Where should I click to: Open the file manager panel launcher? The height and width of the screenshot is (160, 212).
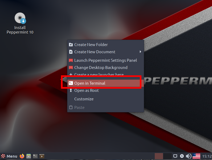point(28,156)
